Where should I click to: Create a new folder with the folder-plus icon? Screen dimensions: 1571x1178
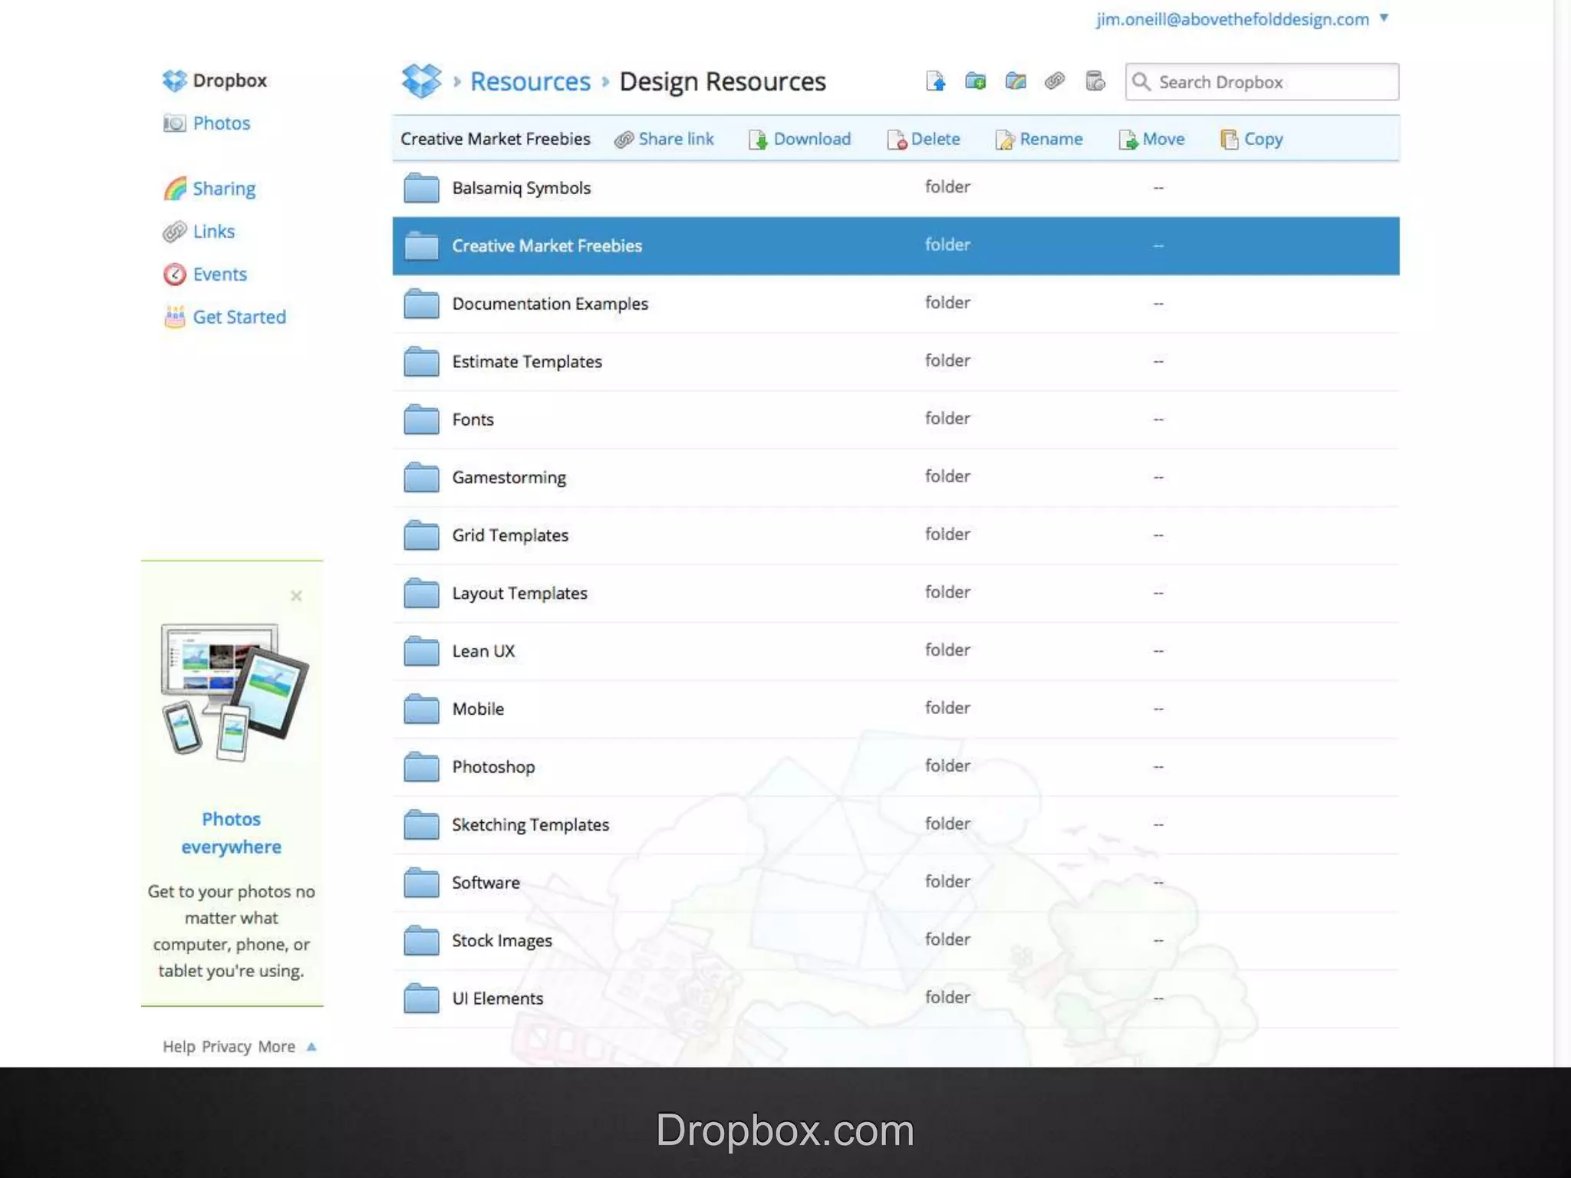point(975,81)
